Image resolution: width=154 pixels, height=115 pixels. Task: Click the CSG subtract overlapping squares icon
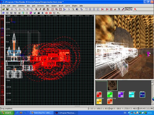(57, 9)
